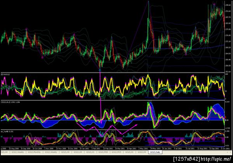Viewport: 233px width, 163px height.
Task: Click the 10 Apr 2001 date label
Action: point(132,148)
